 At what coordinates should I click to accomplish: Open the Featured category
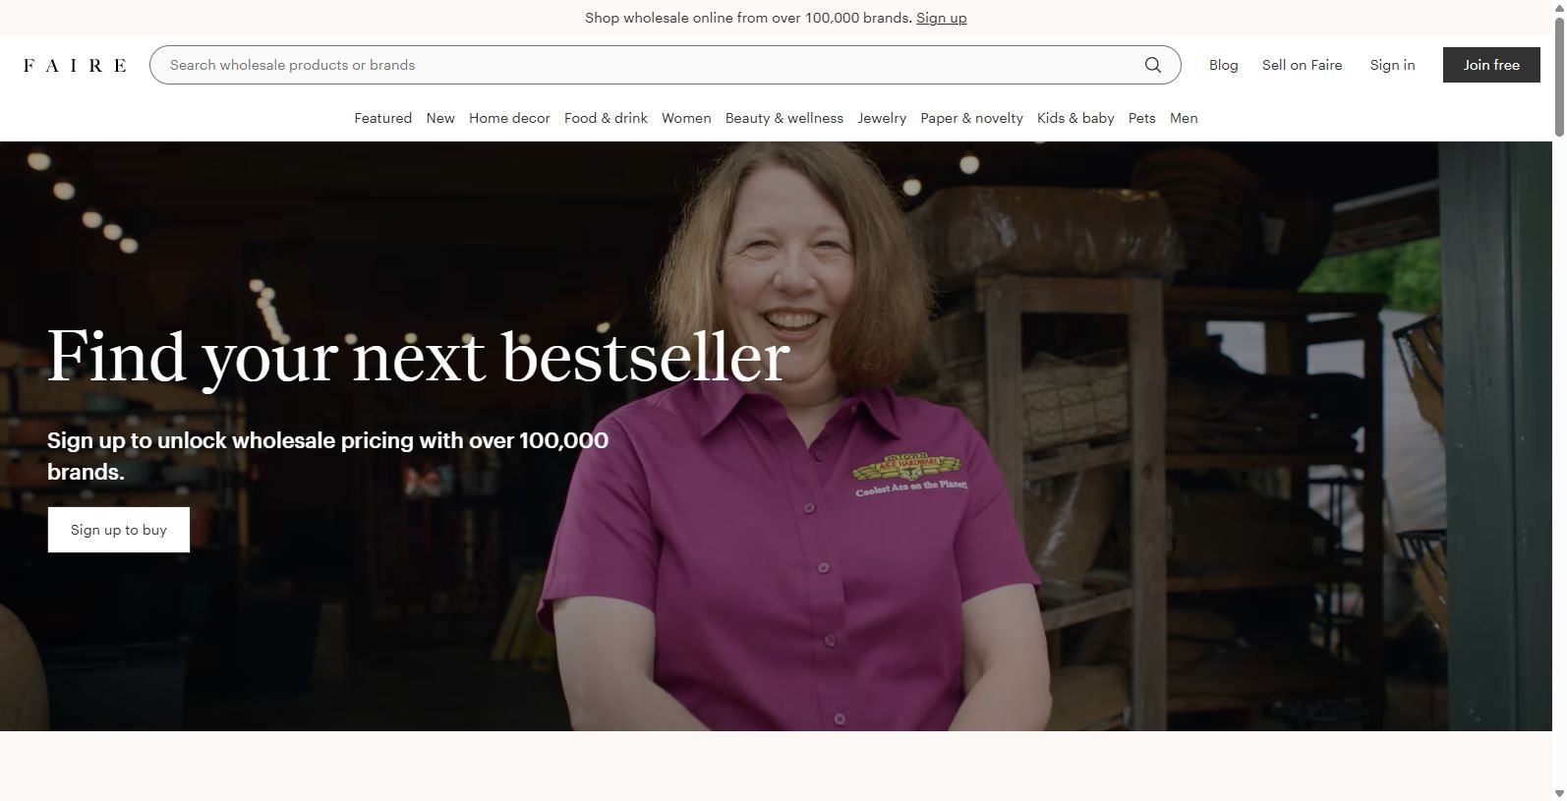(x=382, y=118)
